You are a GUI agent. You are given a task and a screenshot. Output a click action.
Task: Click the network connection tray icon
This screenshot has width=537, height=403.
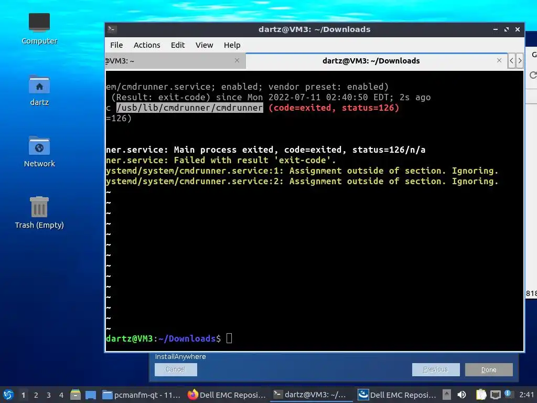[495, 395]
